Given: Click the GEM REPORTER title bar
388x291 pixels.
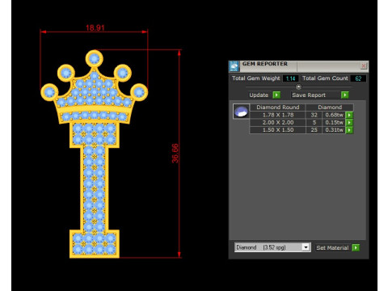Looking at the screenshot, I should click(x=299, y=66).
